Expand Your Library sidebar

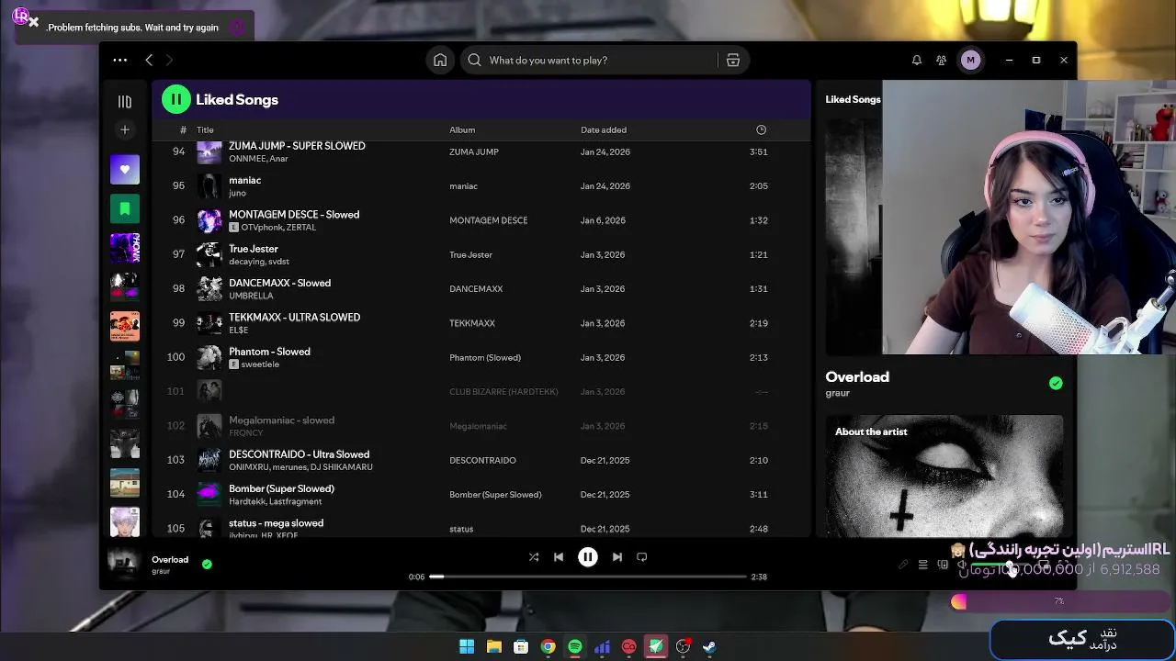[125, 102]
